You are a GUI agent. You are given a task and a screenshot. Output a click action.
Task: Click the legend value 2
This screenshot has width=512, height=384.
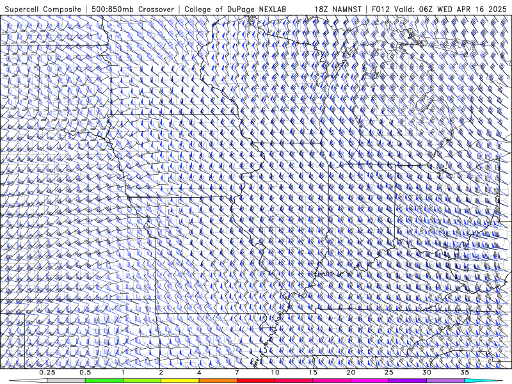(161, 372)
